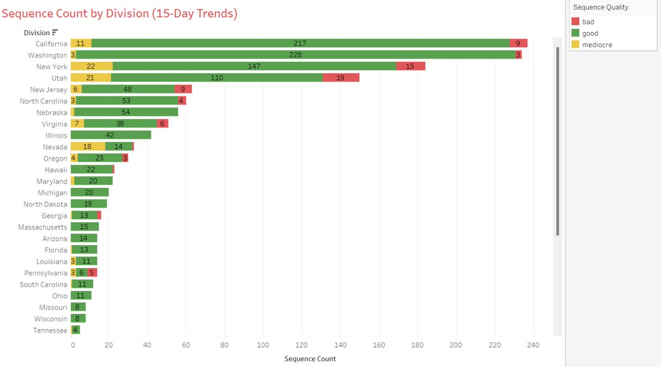
Task: Select the mediocre yellow legend swatch
Action: tap(575, 45)
